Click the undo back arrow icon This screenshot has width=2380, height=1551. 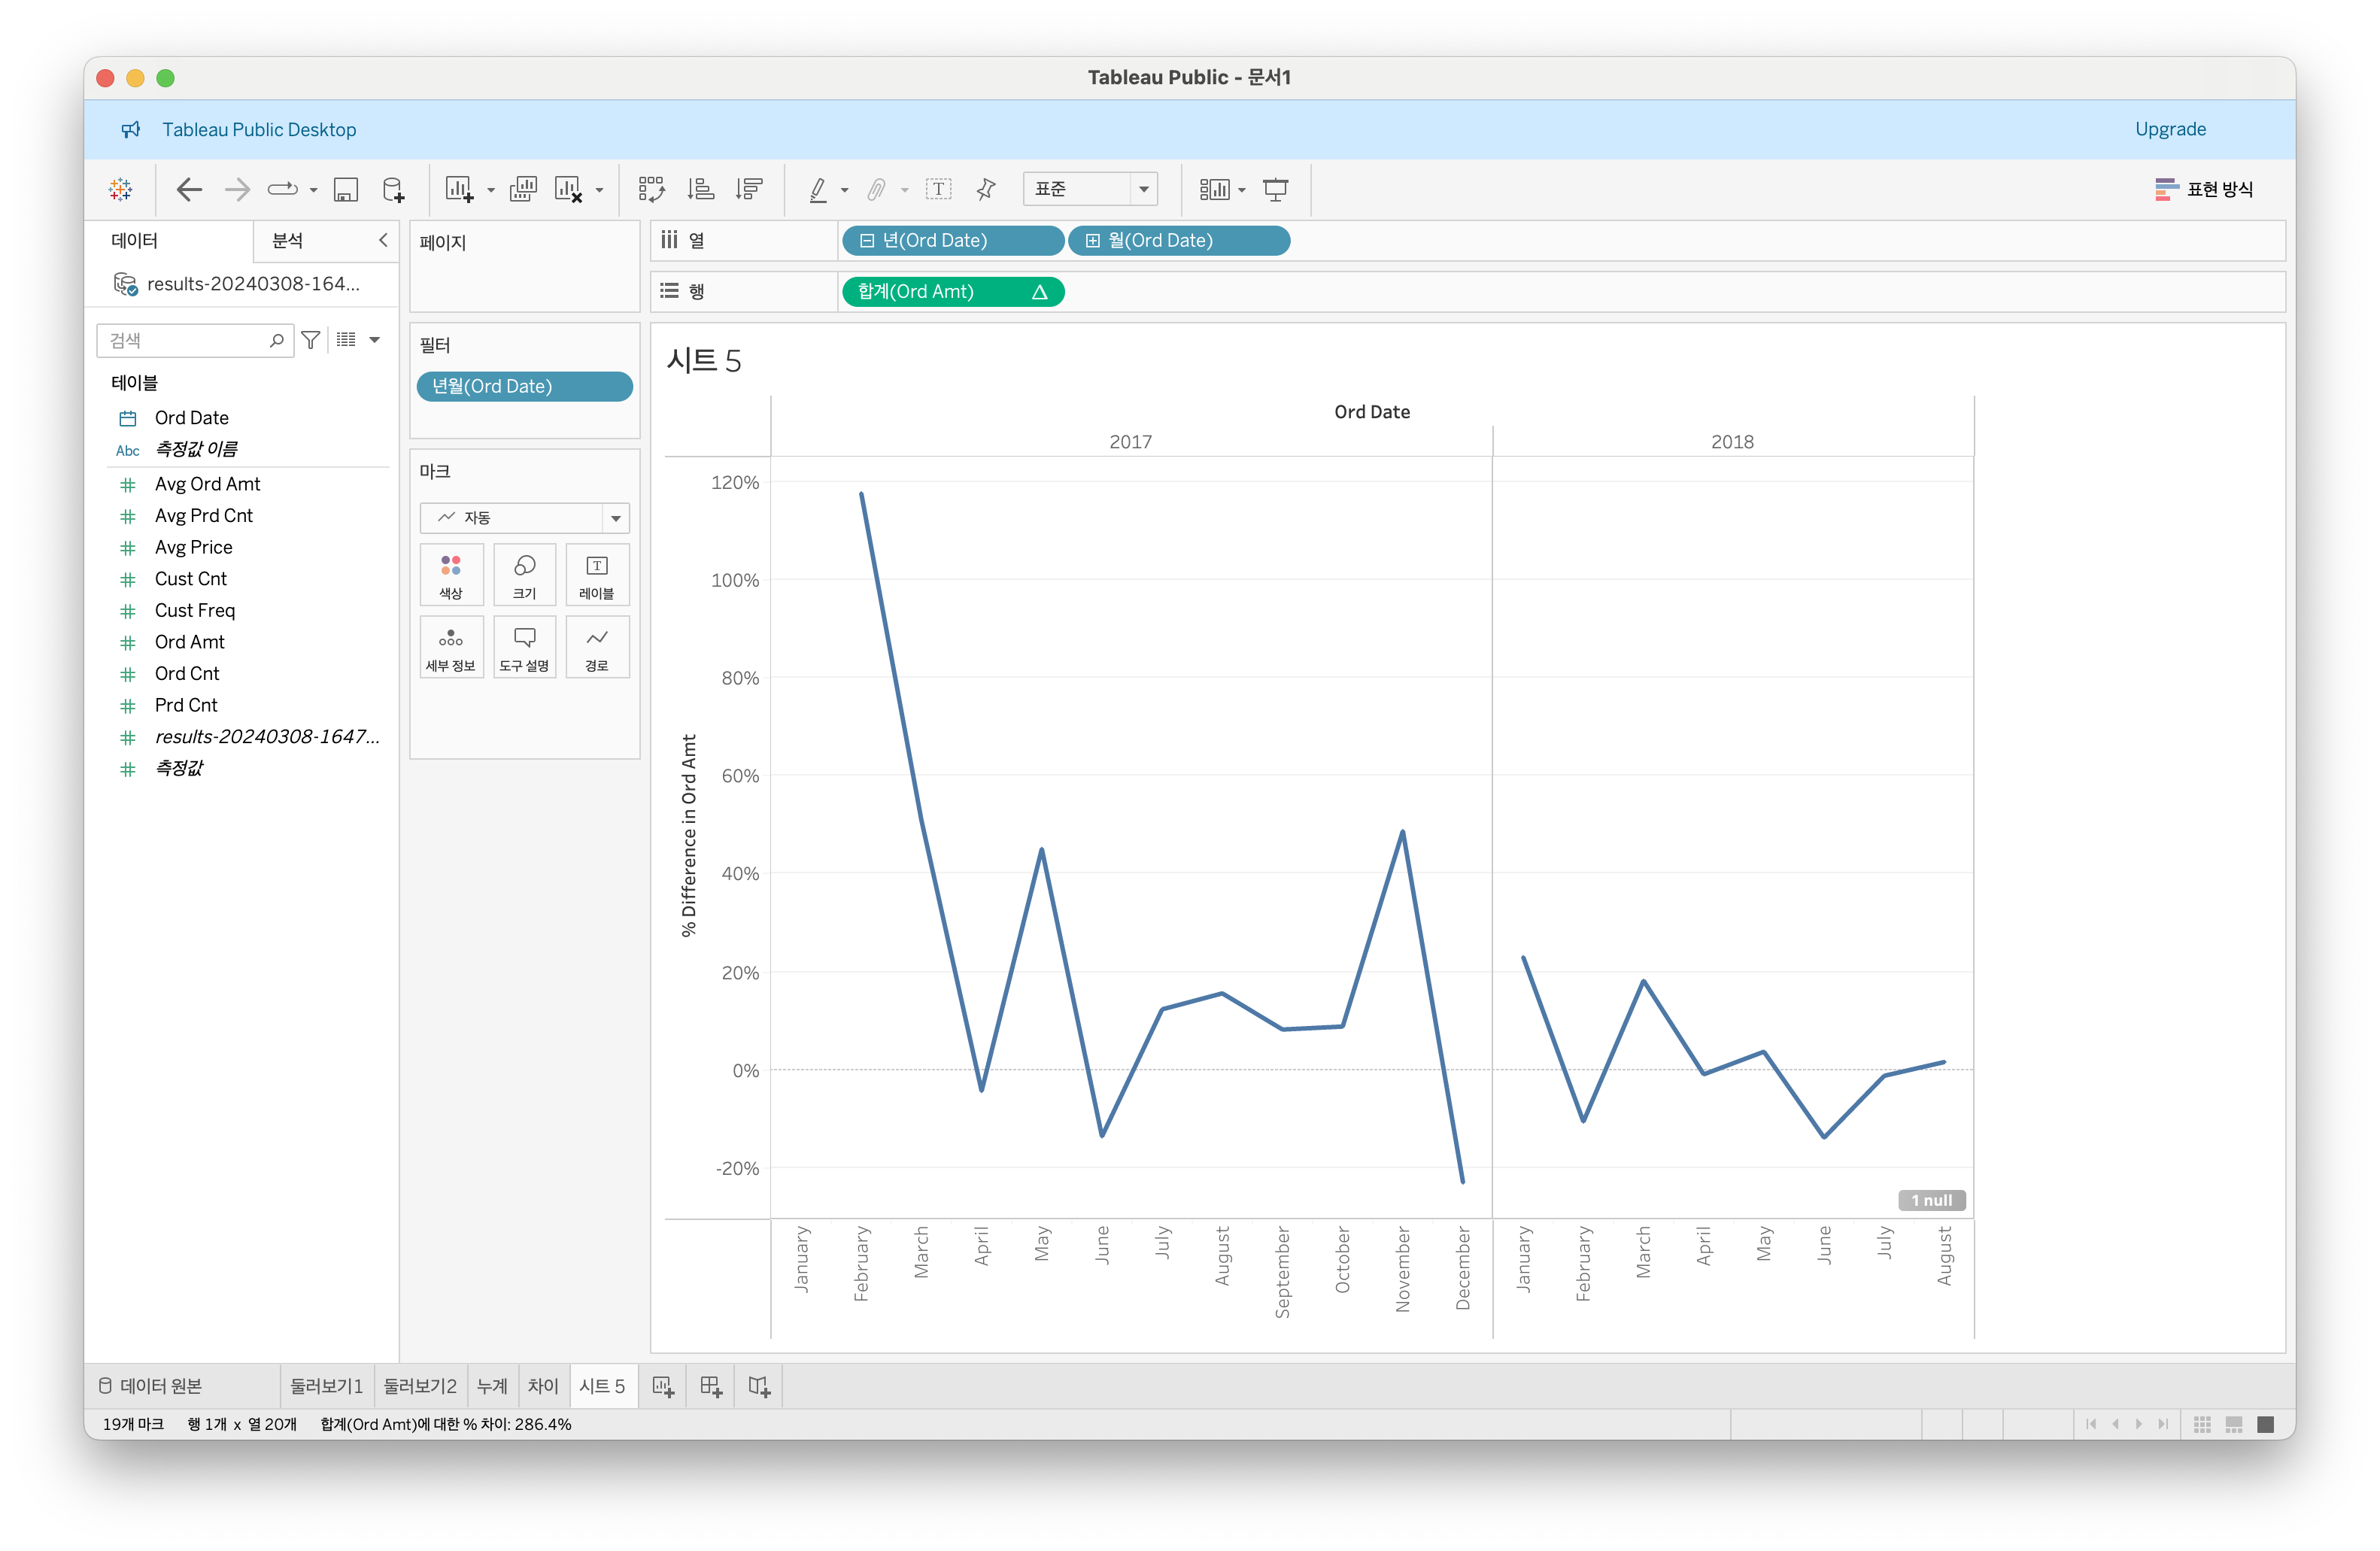pos(189,189)
